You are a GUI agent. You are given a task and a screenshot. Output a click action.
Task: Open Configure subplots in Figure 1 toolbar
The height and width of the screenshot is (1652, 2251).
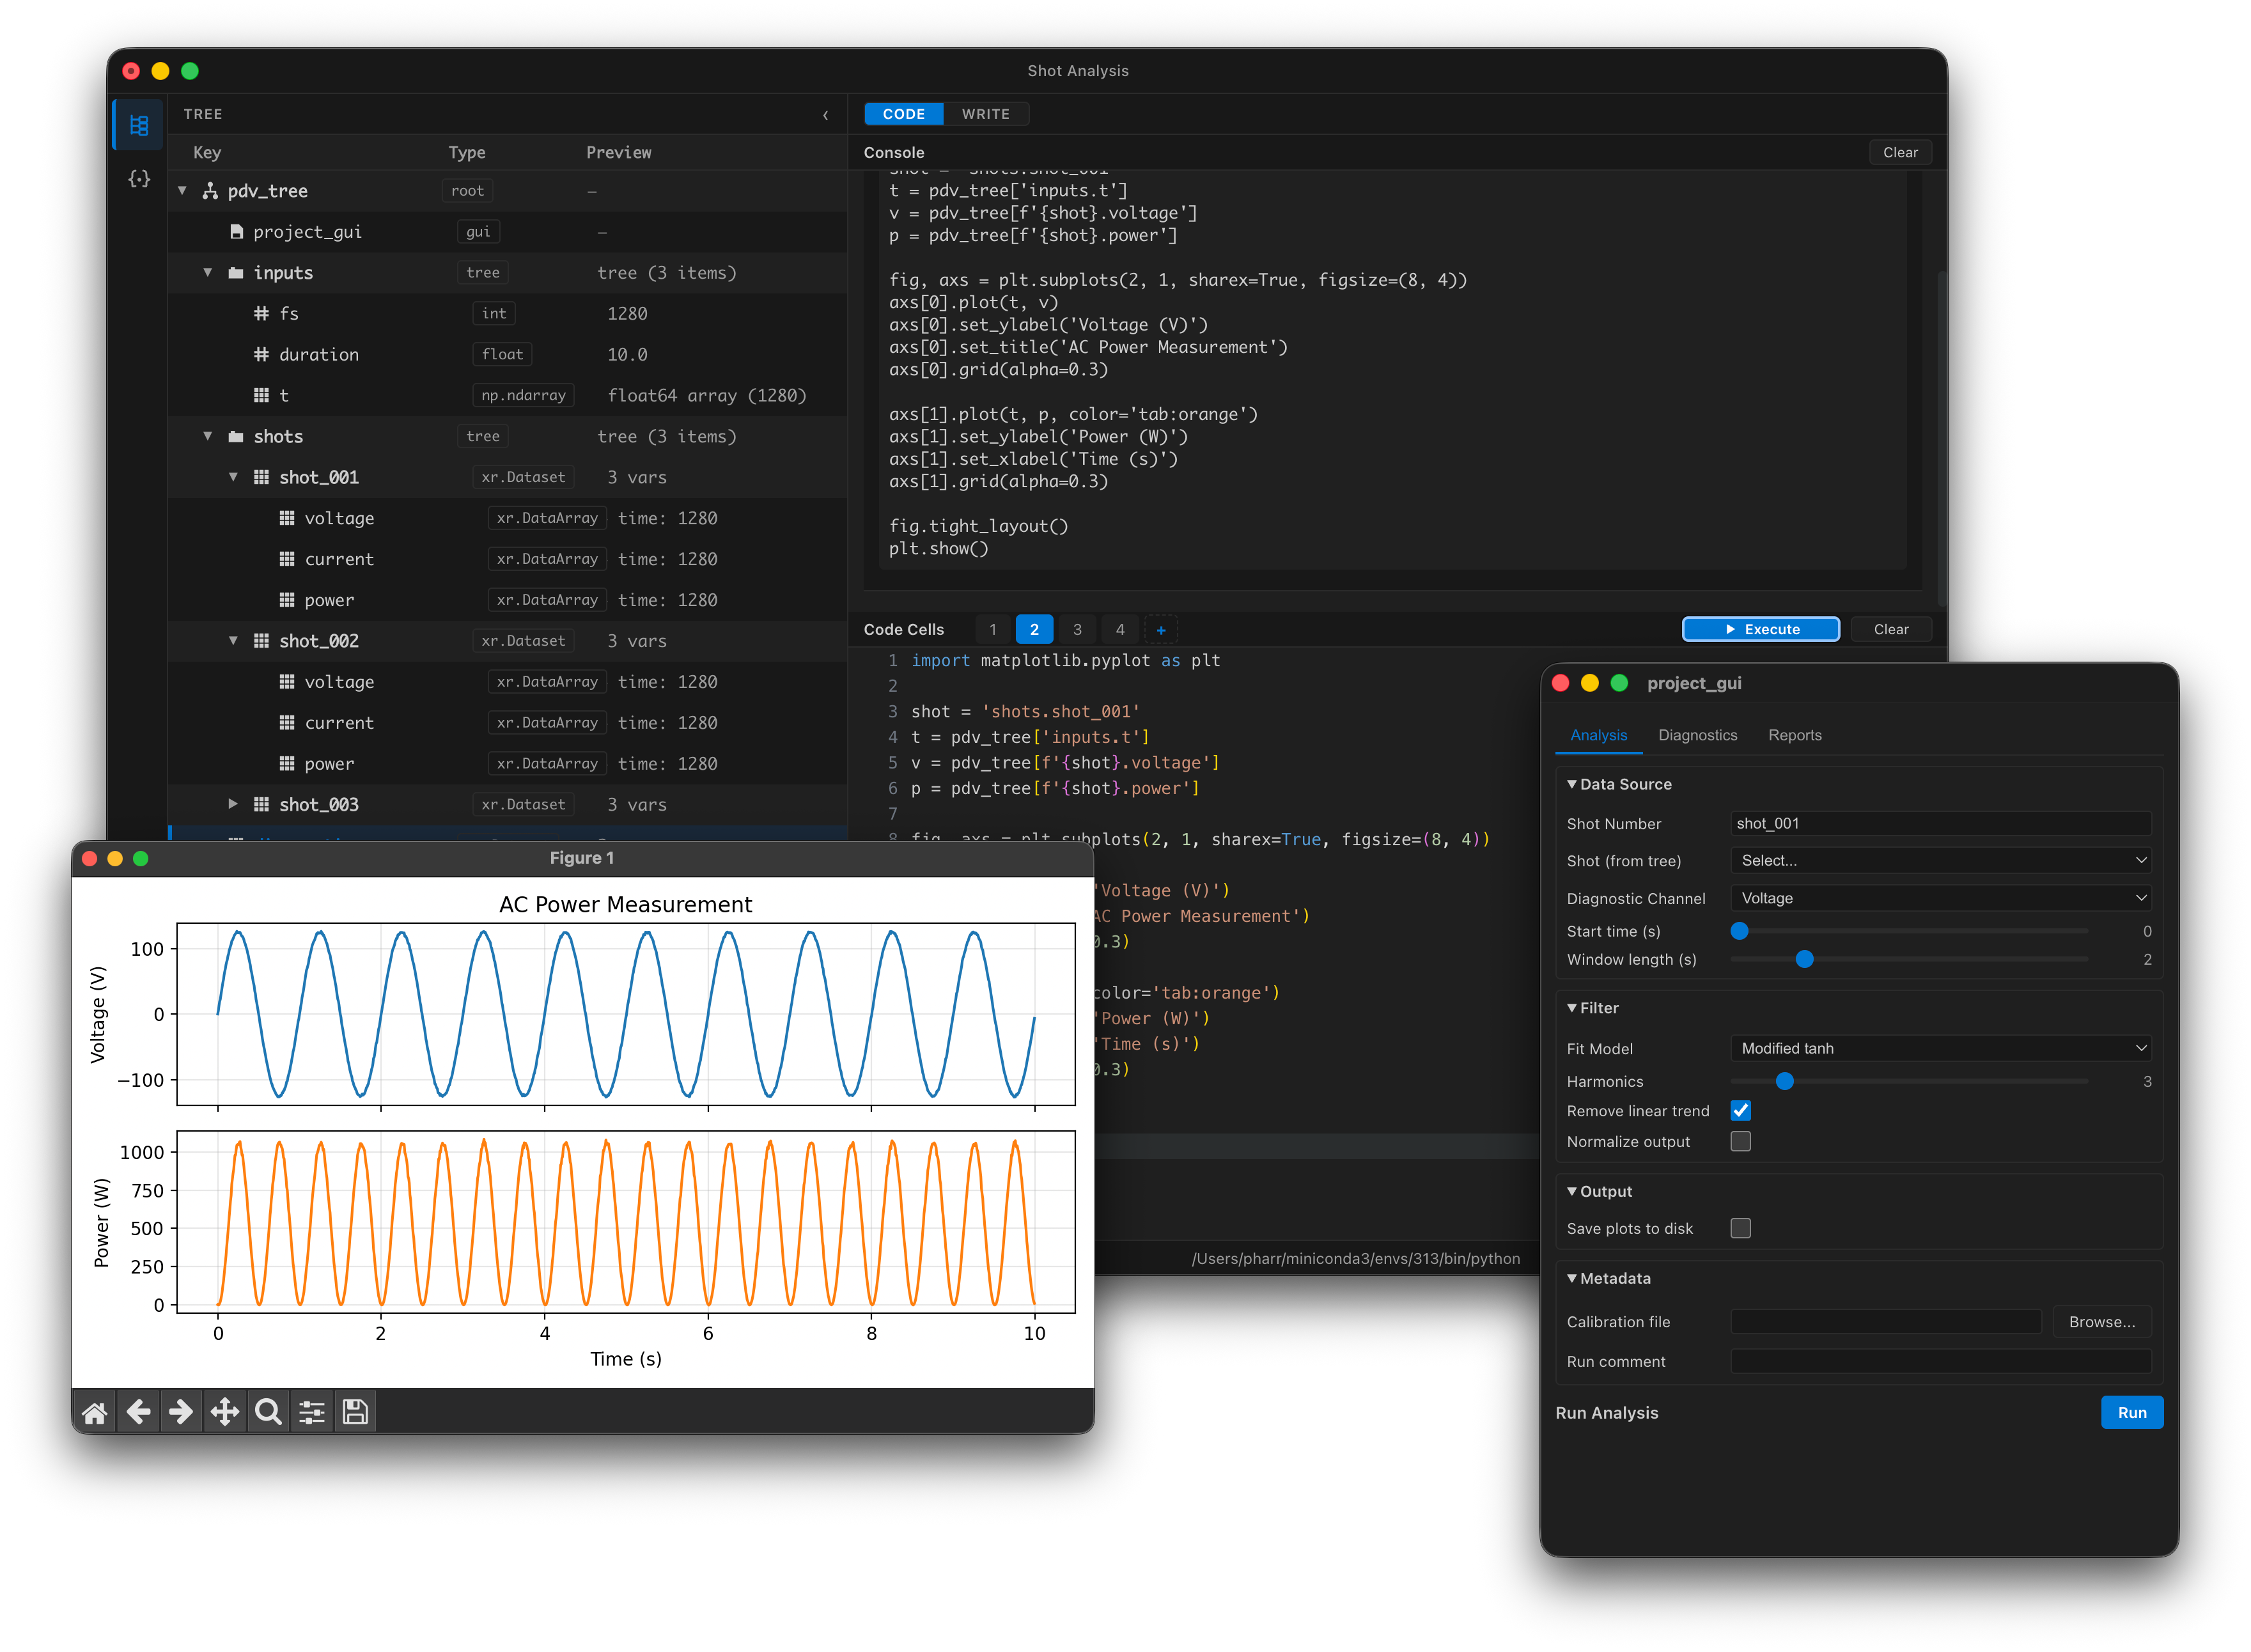pyautogui.click(x=312, y=1413)
